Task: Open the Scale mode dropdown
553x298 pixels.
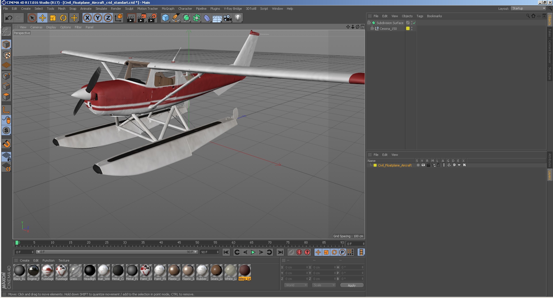Action: 324,285
